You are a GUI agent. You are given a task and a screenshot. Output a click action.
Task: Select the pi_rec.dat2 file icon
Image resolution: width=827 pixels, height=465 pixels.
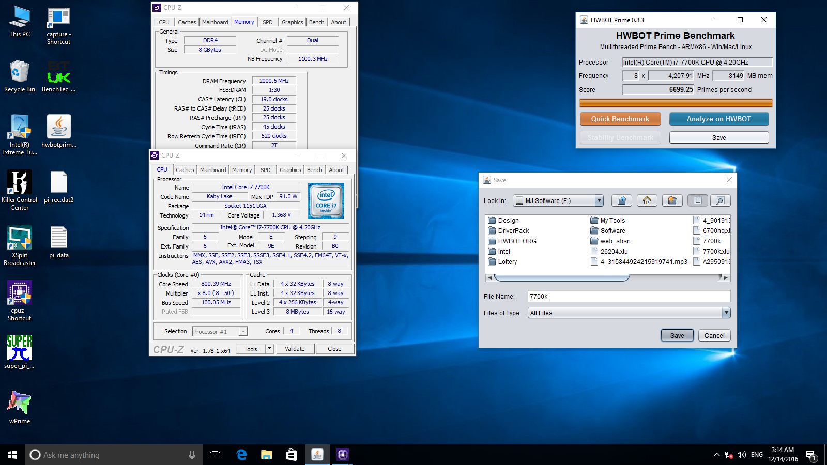[58, 187]
